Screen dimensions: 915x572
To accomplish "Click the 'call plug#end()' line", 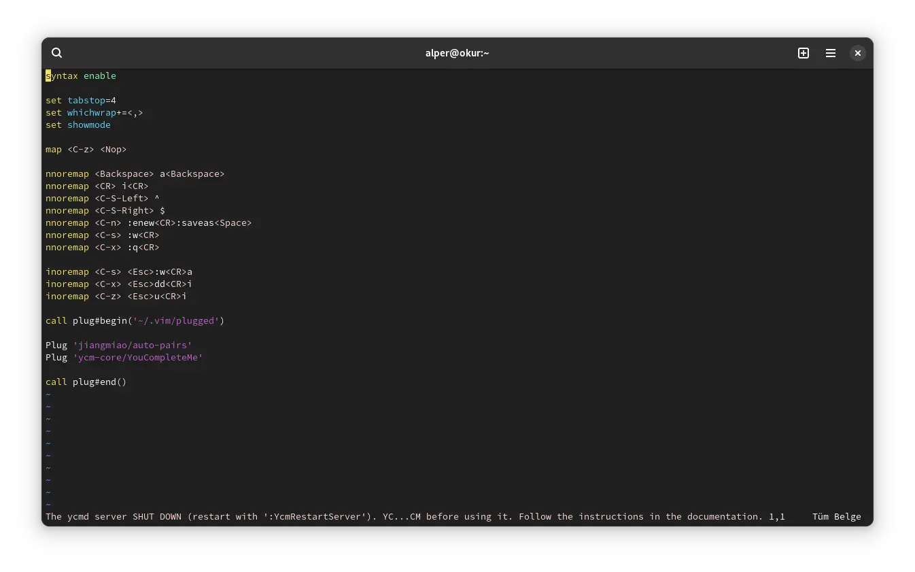I will (86, 382).
